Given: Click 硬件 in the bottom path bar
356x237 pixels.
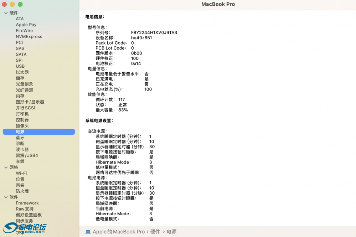Looking at the screenshot, I should (155, 232).
